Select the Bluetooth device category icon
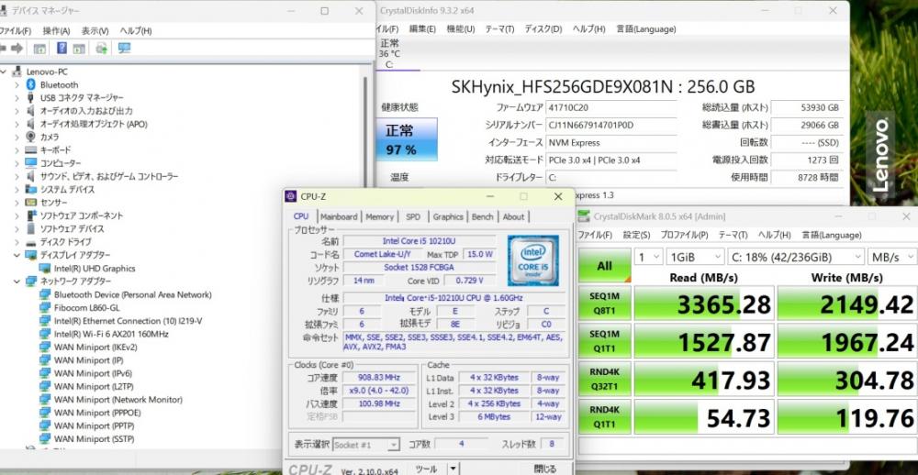Image resolution: width=918 pixels, height=475 pixels. pos(30,84)
